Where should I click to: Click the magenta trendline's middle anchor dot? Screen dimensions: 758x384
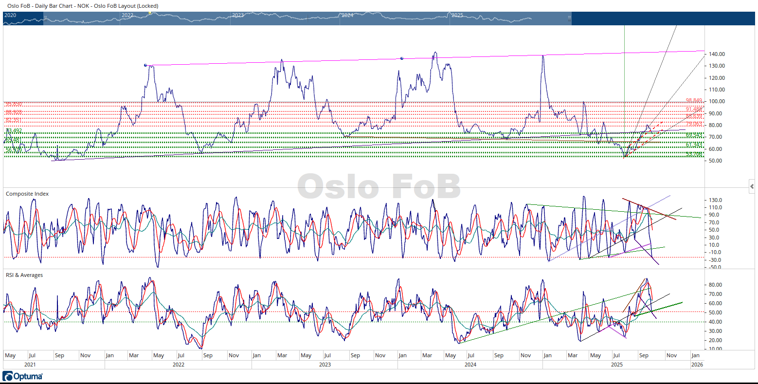(402, 58)
